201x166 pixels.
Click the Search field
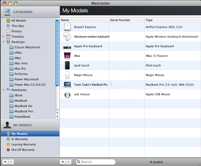coord(96,162)
